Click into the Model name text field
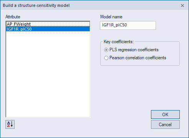The width and height of the screenshot is (189, 138). click(x=128, y=25)
